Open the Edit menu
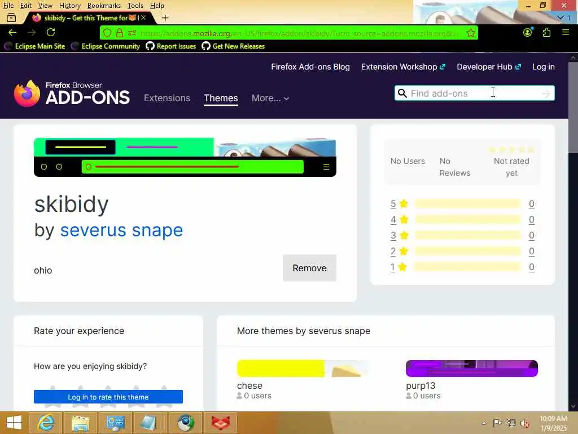Screen dimensions: 578x434 tap(26, 6)
